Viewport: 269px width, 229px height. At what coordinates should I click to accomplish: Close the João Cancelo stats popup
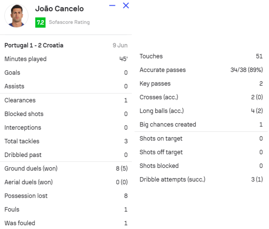coord(126,6)
